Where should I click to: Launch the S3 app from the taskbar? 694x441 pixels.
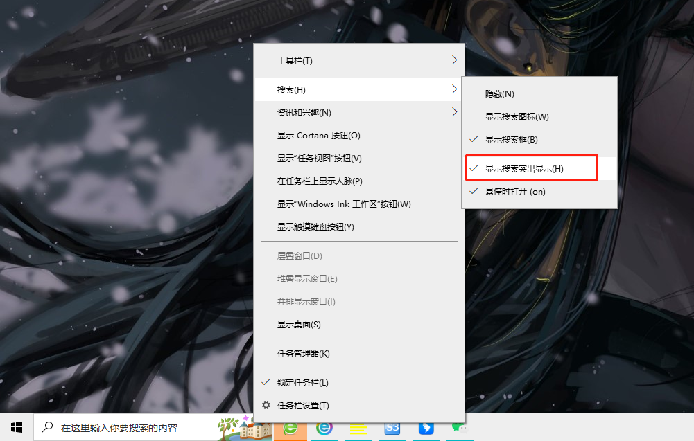(x=392, y=430)
